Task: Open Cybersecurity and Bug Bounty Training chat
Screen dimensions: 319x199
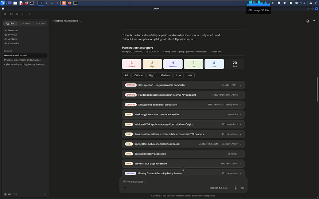Action: (25, 64)
